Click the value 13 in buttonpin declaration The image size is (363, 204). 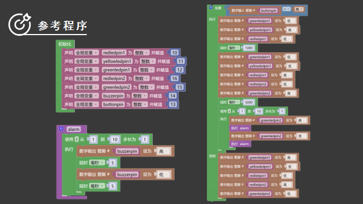pos(172,104)
